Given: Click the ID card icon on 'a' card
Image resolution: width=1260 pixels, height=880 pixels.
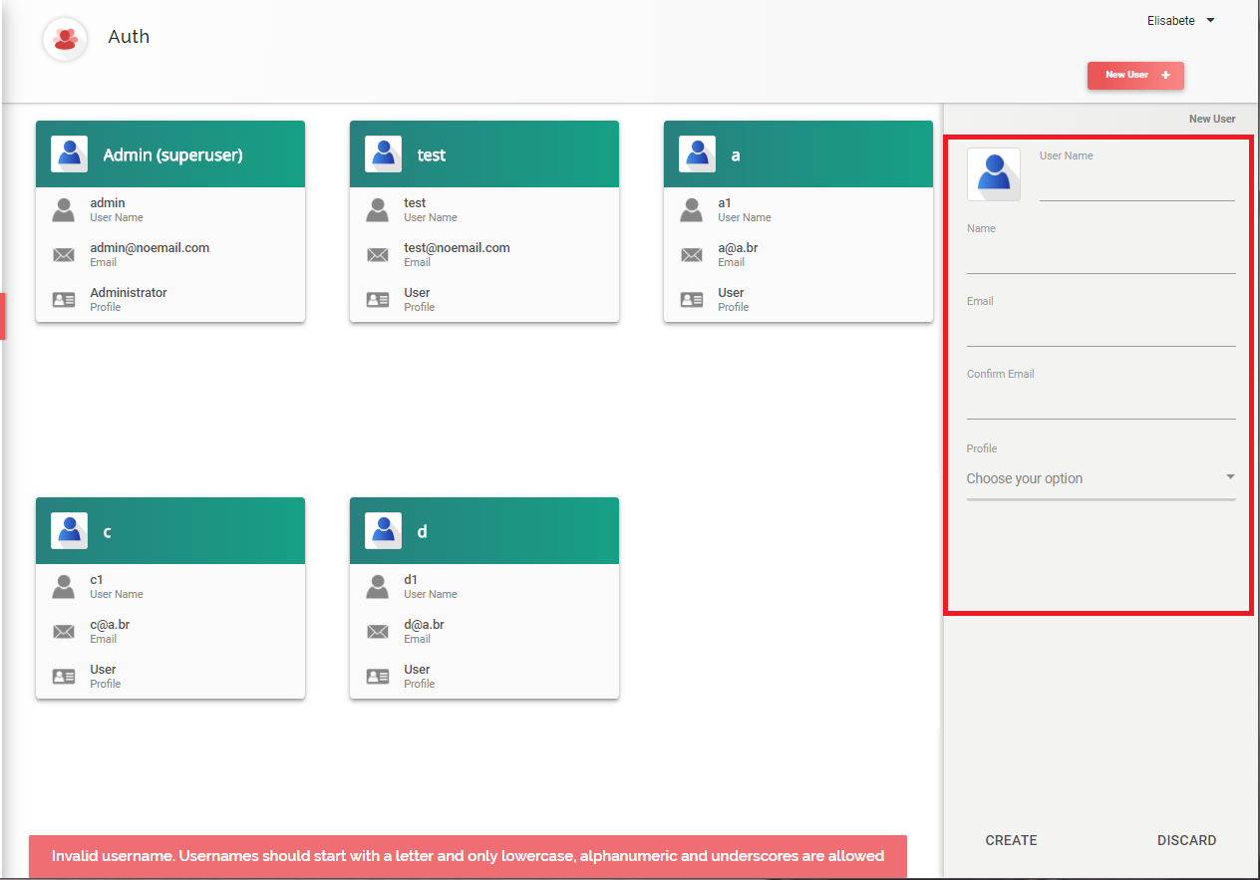Looking at the screenshot, I should [692, 299].
